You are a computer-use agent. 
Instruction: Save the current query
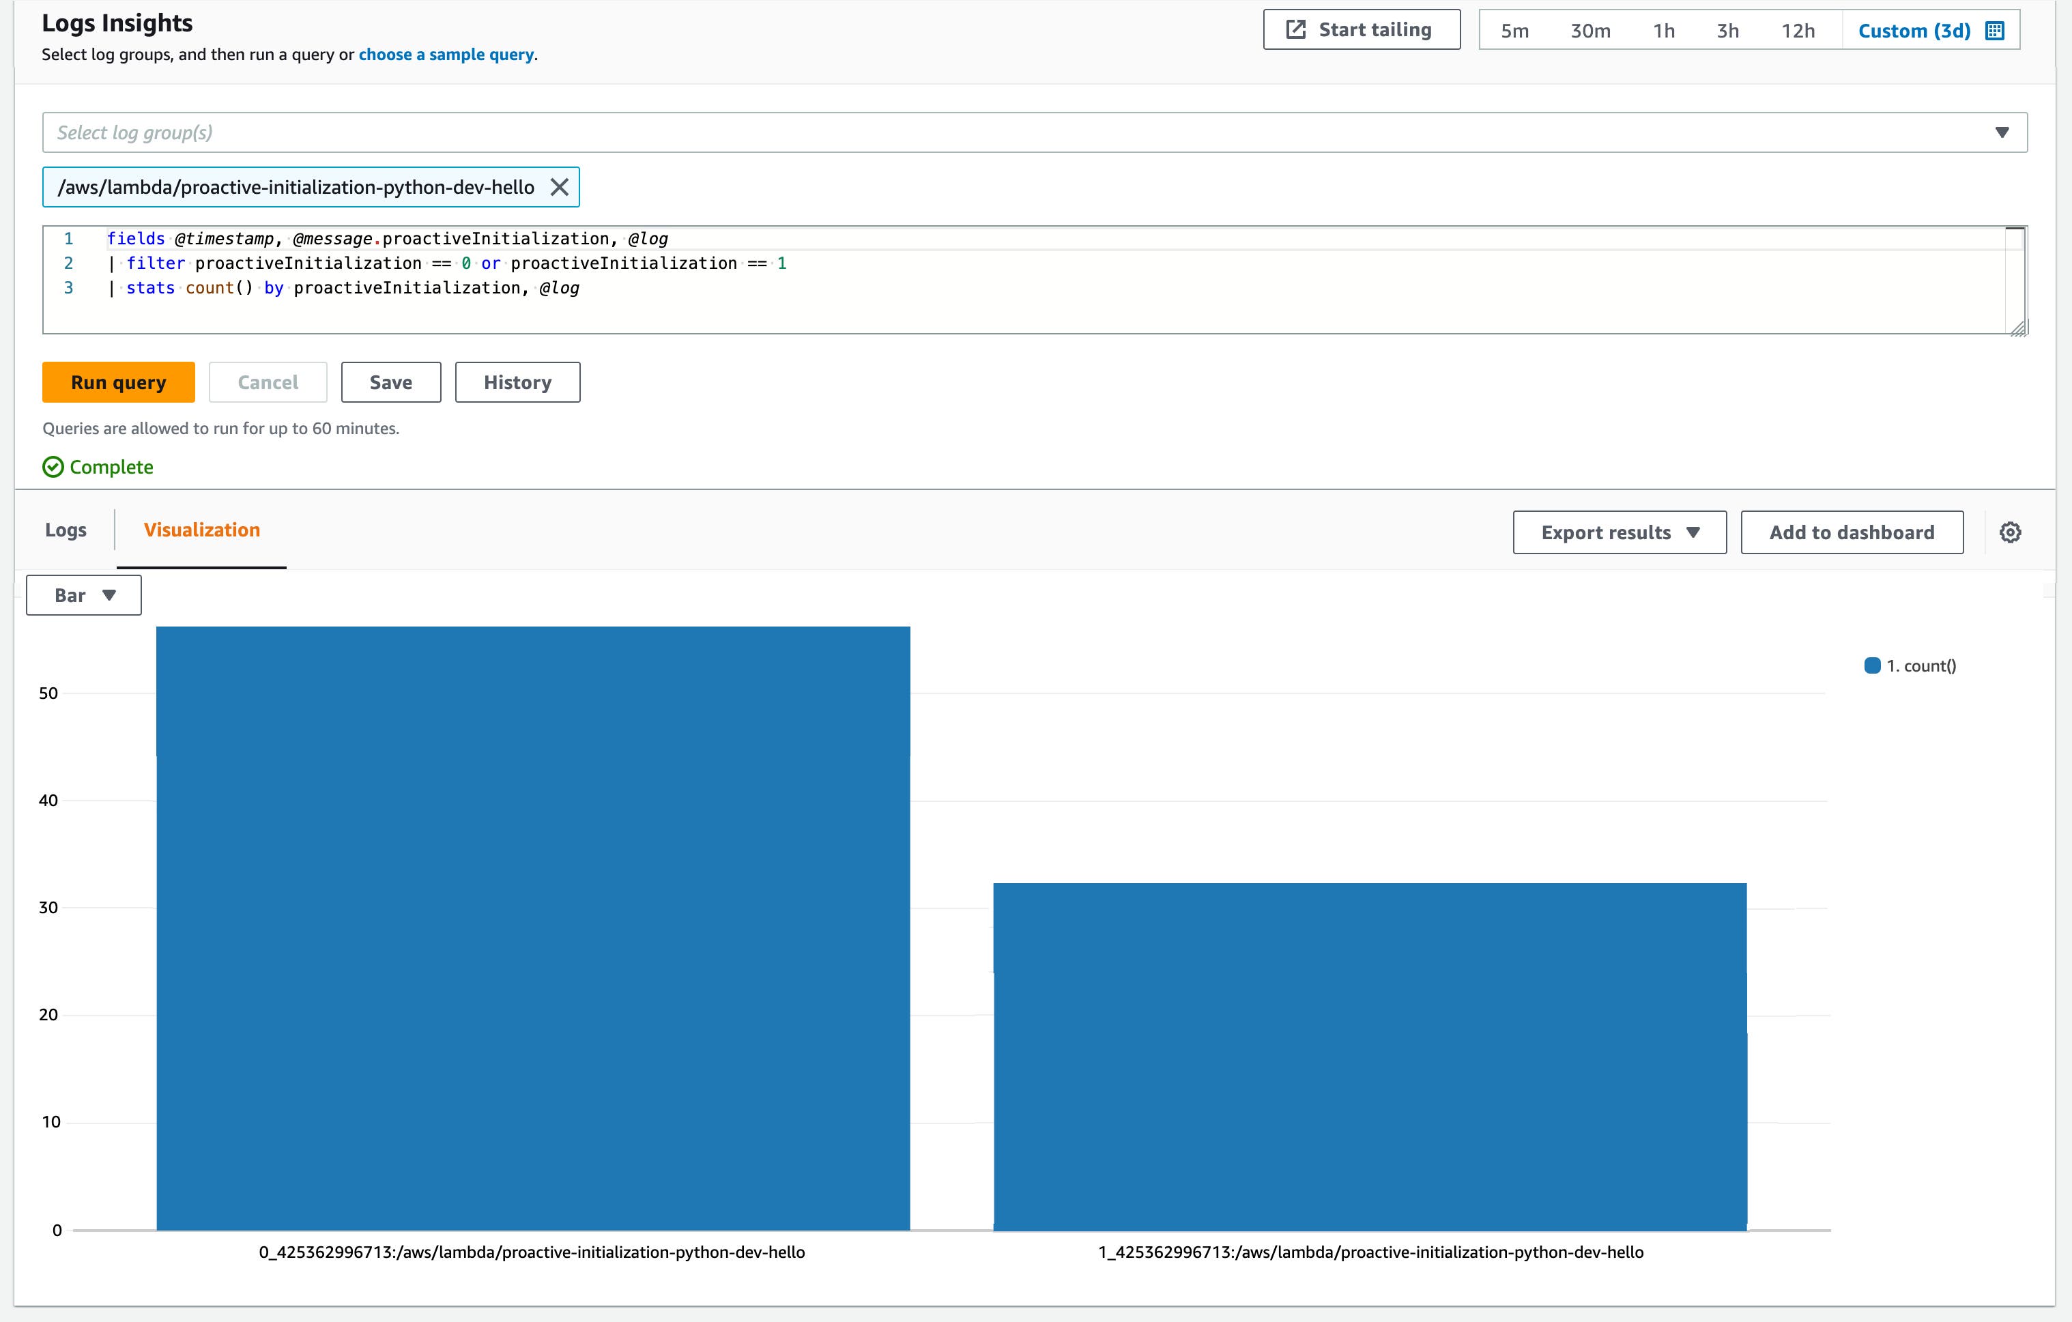point(390,382)
